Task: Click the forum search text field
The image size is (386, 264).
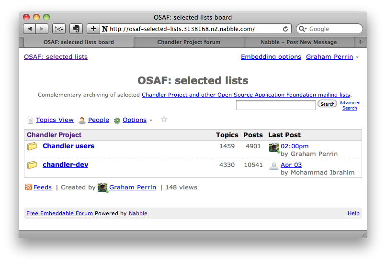Action: [x=275, y=105]
